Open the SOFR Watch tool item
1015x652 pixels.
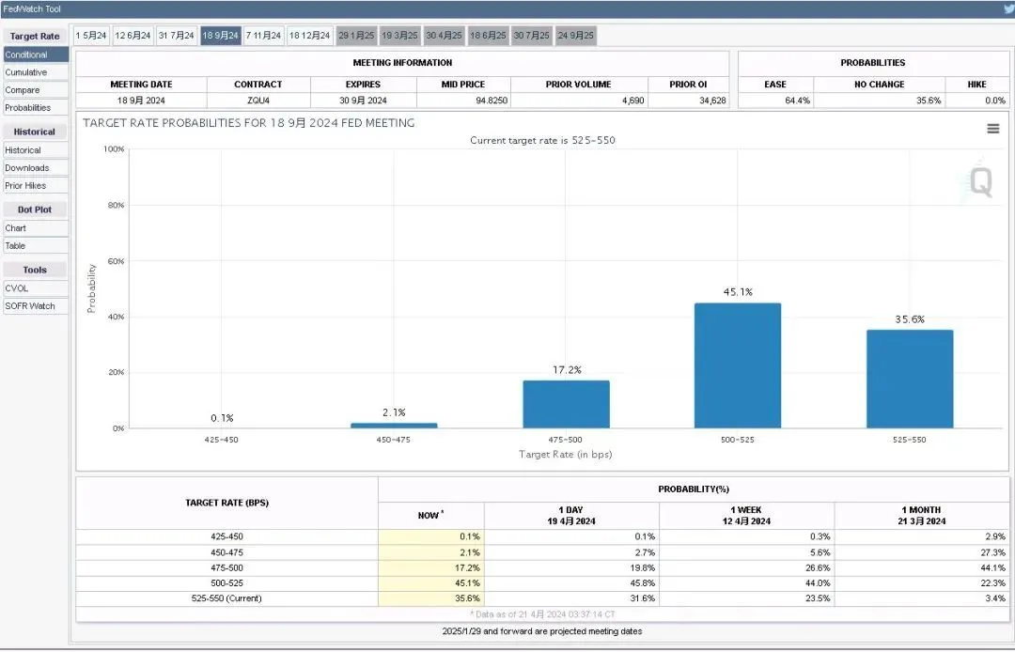pos(36,306)
